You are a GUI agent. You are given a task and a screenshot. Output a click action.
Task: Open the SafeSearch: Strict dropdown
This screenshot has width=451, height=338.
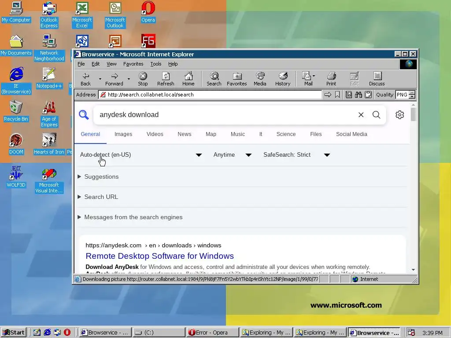click(x=296, y=155)
